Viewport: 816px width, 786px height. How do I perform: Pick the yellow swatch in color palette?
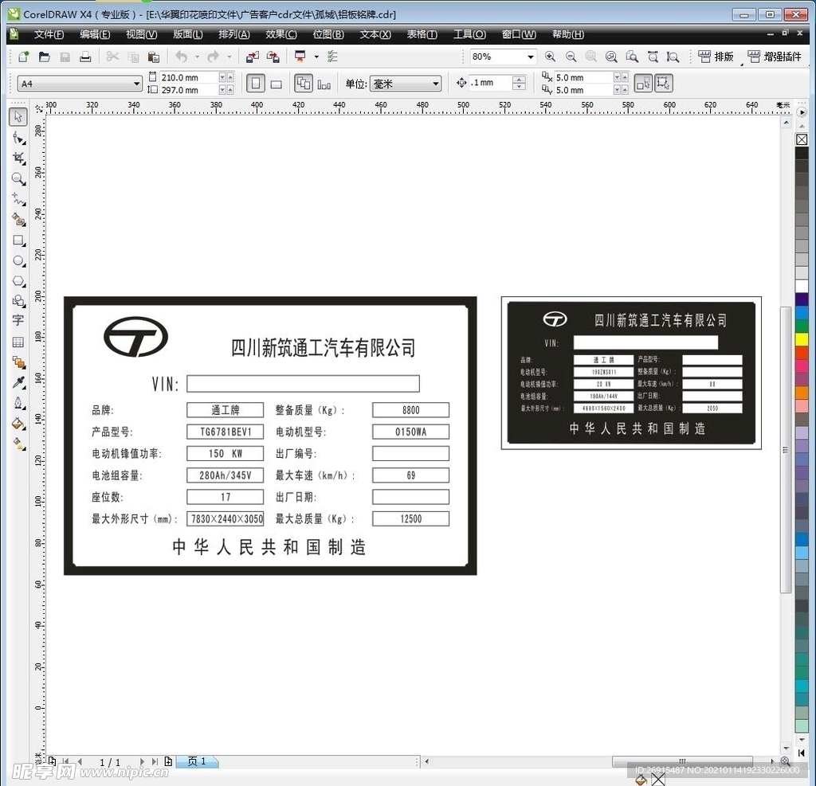click(x=802, y=339)
